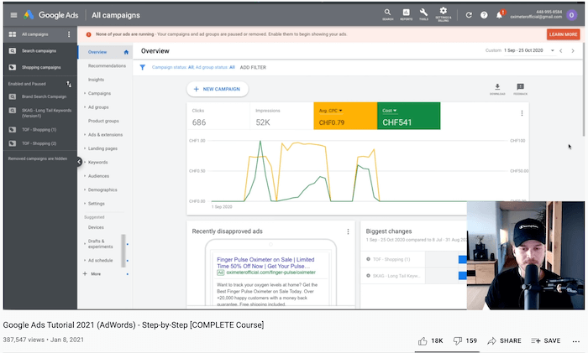Open Recommendations page
Image resolution: width=588 pixels, height=353 pixels.
[x=107, y=66]
